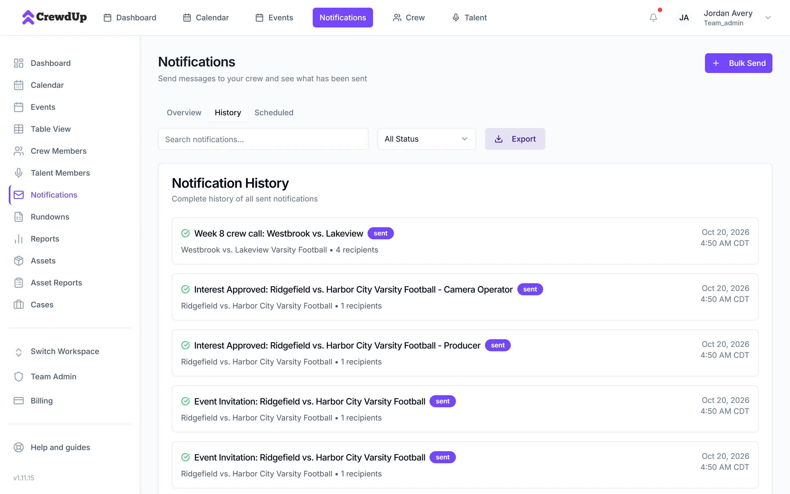
Task: Open Rundowns from the sidebar
Action: point(50,217)
